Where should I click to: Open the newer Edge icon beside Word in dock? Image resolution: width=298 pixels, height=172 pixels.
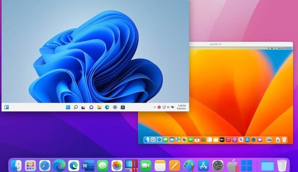74,166
